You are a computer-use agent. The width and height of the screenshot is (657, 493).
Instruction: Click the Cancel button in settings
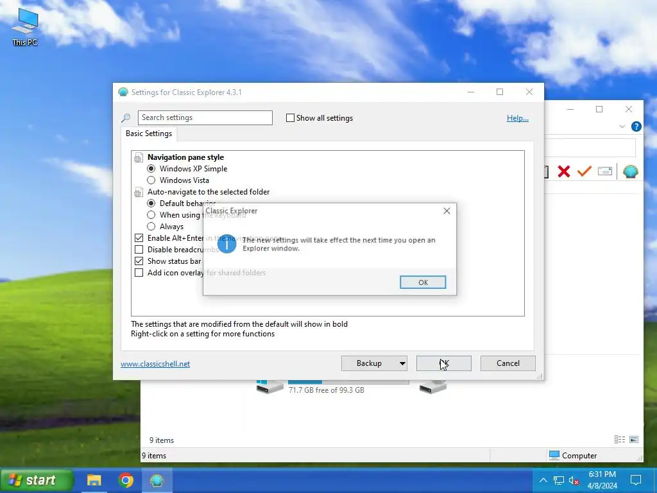[x=508, y=363]
